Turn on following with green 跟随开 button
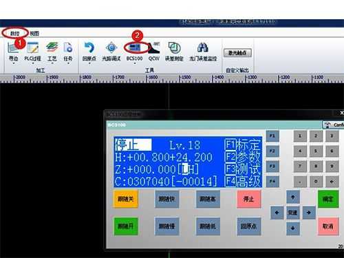The width and height of the screenshot is (344, 258). 126,226
